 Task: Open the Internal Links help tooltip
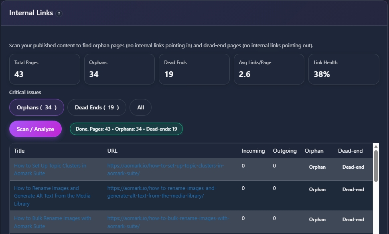59,13
